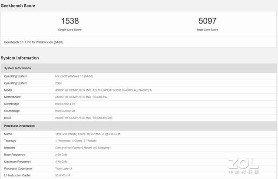Click the Identifier row label
This screenshot has width=278, height=179.
(x=10, y=148)
